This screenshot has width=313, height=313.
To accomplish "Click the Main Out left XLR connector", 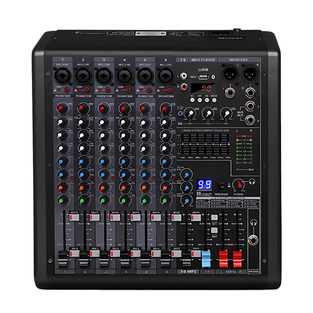I will pyautogui.click(x=230, y=74).
